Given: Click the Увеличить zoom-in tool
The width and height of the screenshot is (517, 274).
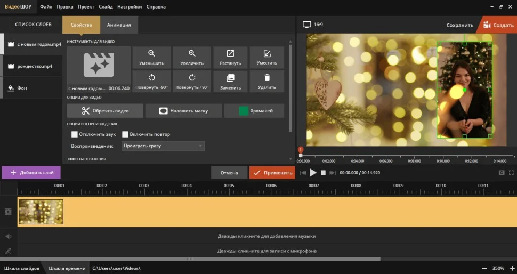Looking at the screenshot, I should point(192,57).
